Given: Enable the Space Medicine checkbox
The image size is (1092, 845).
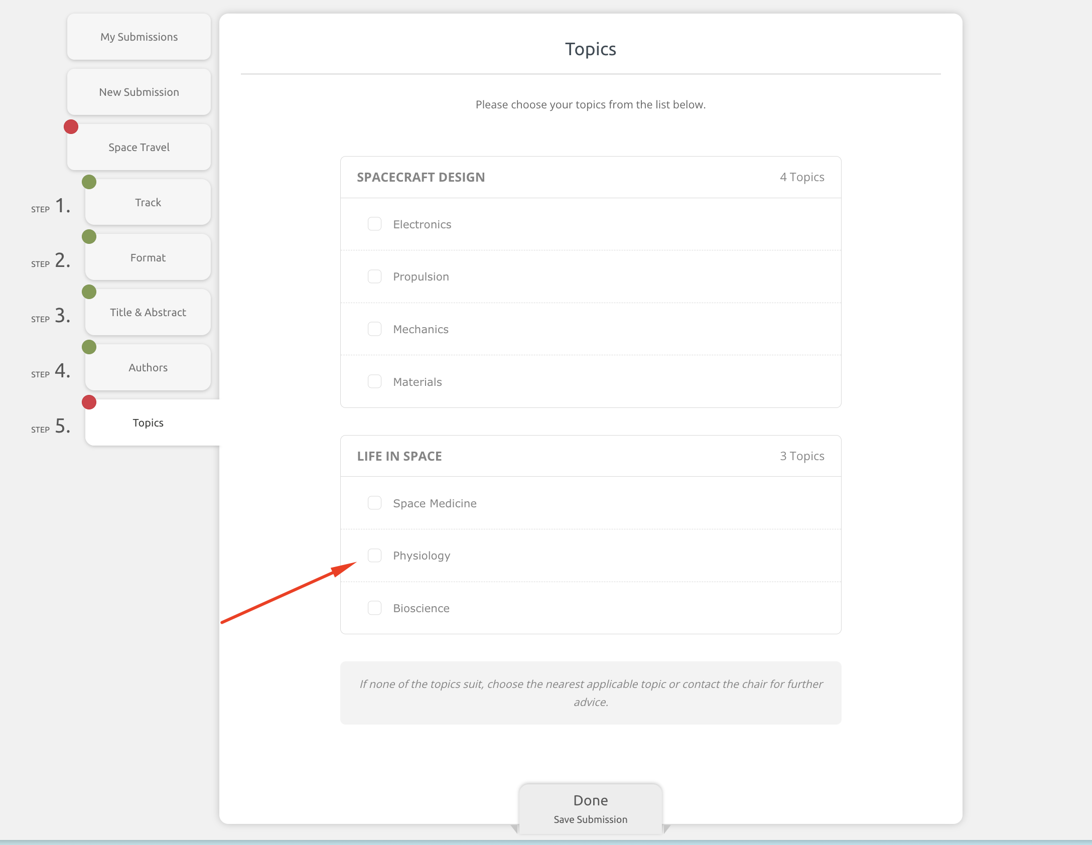Looking at the screenshot, I should [374, 503].
